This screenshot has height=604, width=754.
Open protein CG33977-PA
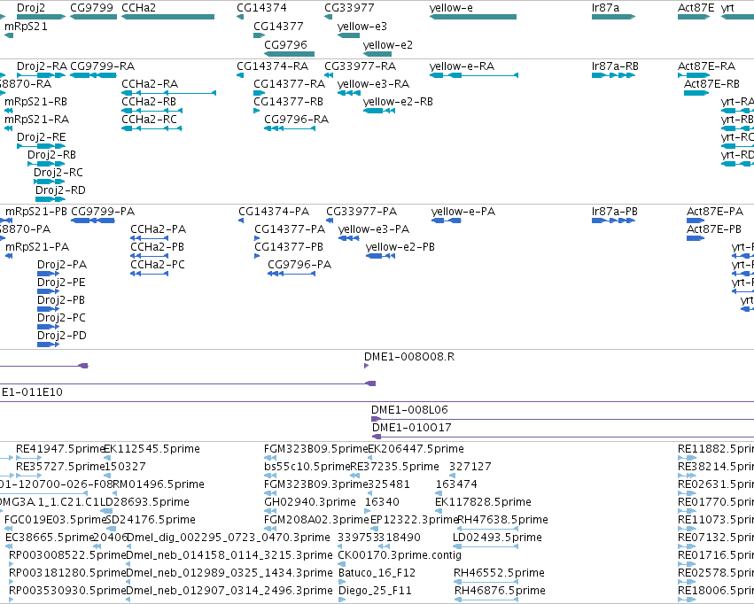pyautogui.click(x=330, y=221)
